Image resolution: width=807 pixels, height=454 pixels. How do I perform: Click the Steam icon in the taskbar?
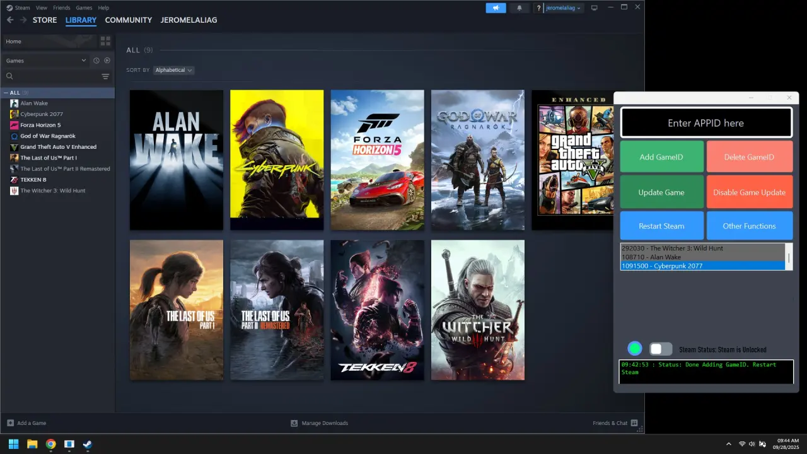(x=88, y=444)
